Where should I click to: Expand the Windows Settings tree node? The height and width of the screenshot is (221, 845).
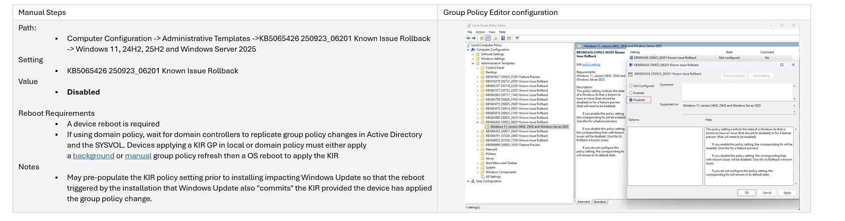click(x=473, y=59)
